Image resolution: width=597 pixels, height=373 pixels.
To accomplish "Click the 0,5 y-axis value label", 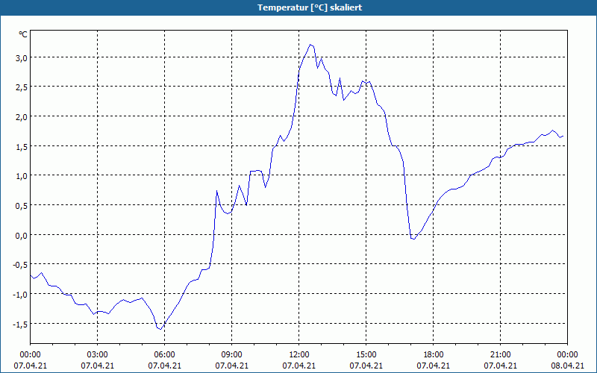I will click(x=22, y=206).
